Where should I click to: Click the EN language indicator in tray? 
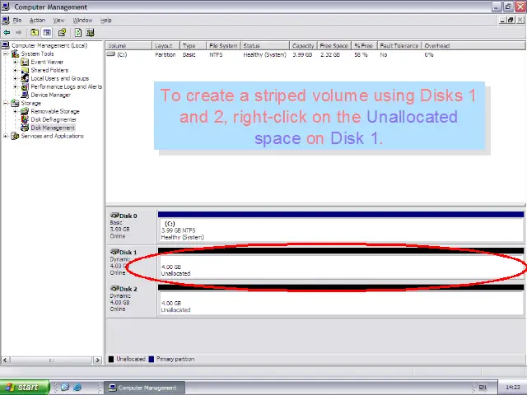(483, 388)
